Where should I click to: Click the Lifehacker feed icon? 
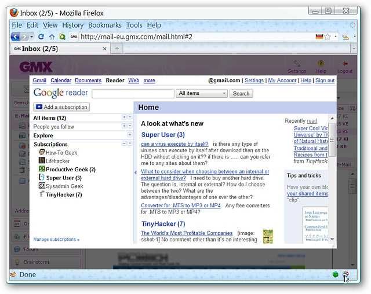click(x=42, y=160)
